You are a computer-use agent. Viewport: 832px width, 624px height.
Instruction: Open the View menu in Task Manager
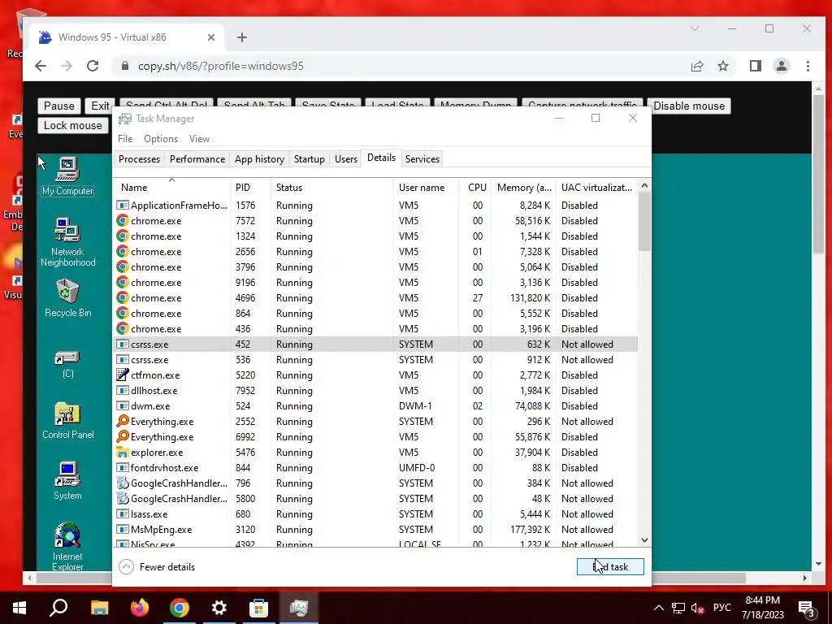tap(199, 138)
